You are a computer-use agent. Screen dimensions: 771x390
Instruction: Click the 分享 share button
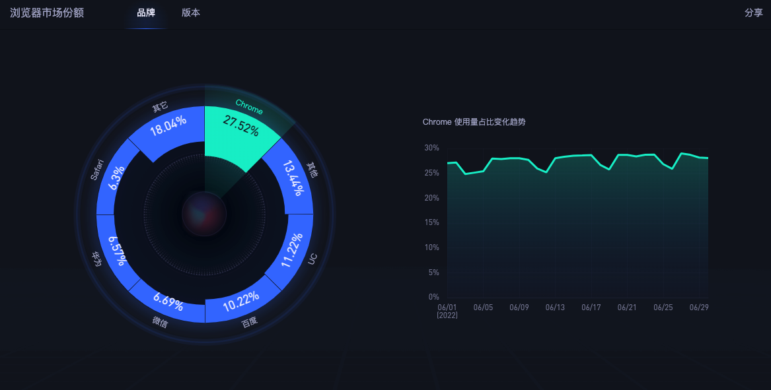pos(753,13)
